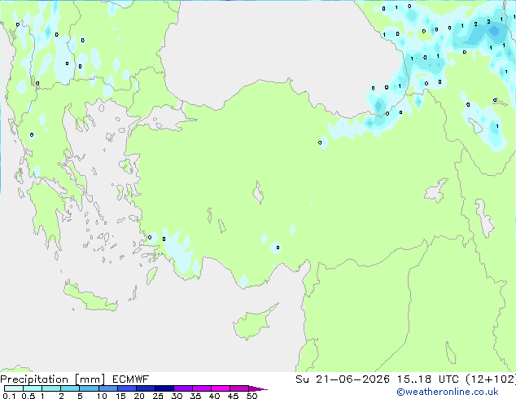Pick the 30–35 mm purple legend swatch

[182, 388]
